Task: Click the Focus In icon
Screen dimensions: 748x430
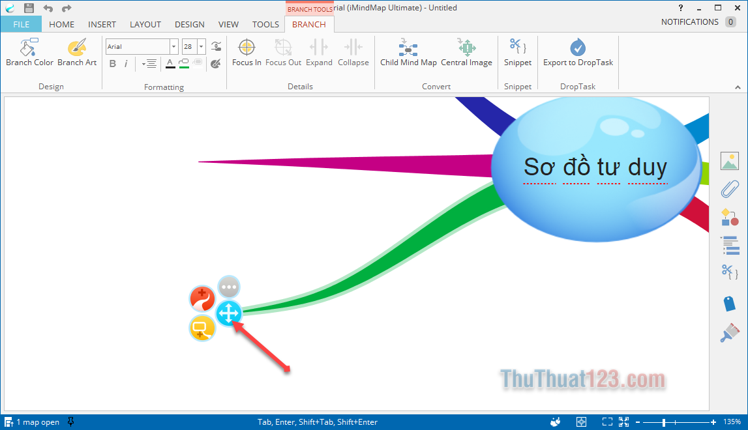Action: pyautogui.click(x=247, y=52)
